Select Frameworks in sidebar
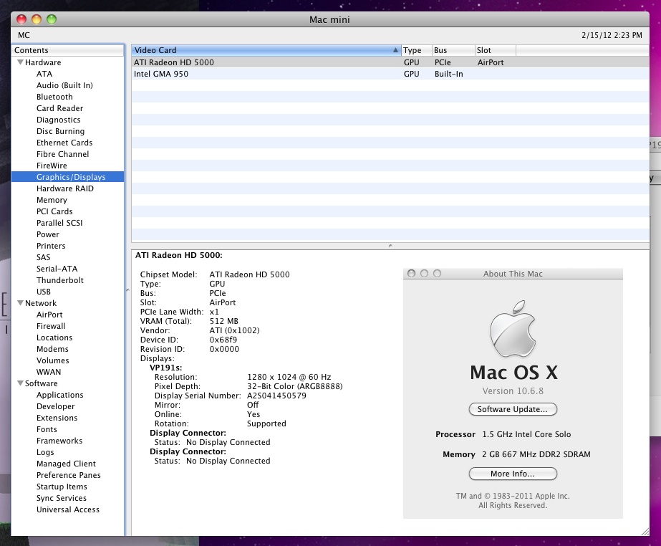 tap(59, 441)
